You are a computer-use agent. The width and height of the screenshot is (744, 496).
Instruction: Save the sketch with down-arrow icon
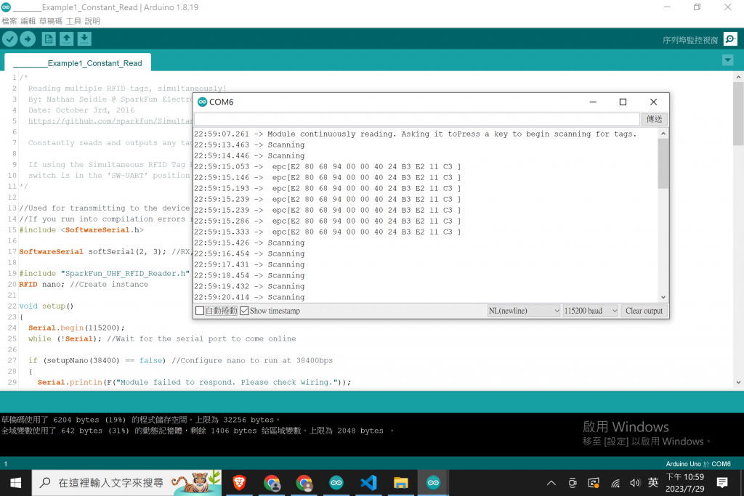pos(84,39)
